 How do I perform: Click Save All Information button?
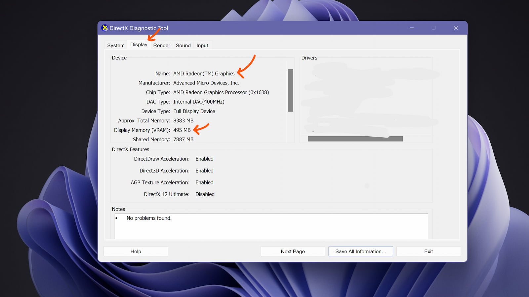pyautogui.click(x=360, y=251)
